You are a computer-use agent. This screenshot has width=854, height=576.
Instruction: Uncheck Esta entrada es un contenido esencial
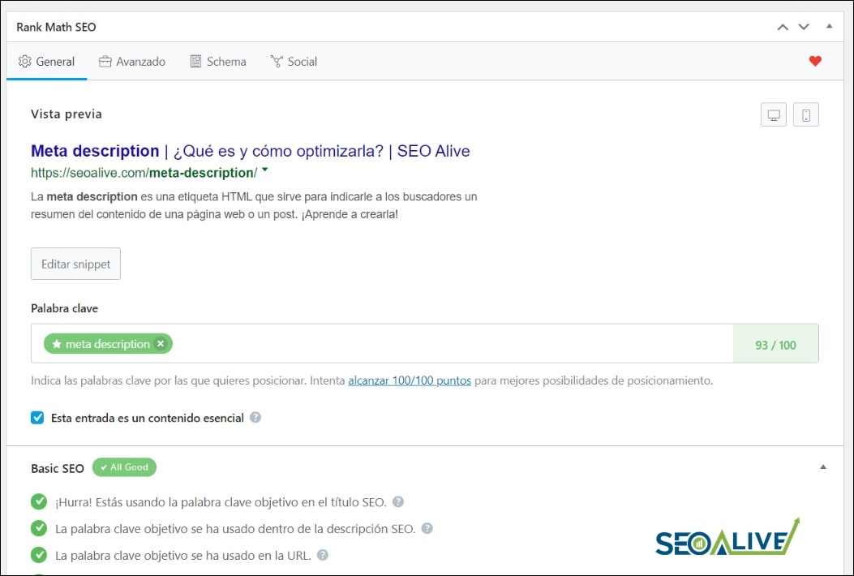click(36, 417)
